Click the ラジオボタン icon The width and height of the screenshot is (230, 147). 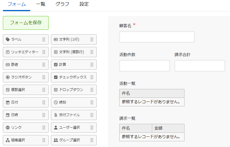click(x=8, y=77)
